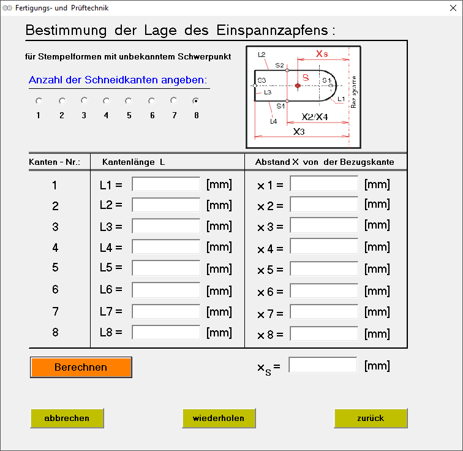Viewport: 463px width, 451px height.
Task: Click into the L4 input field
Action: [x=166, y=248]
